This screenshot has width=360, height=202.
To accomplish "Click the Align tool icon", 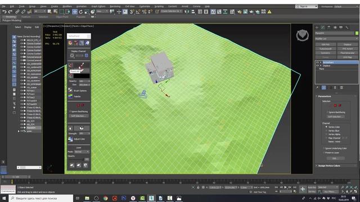I will click(x=193, y=12).
